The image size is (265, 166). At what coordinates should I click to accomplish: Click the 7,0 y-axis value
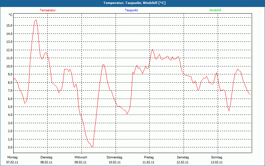coord(10,90)
